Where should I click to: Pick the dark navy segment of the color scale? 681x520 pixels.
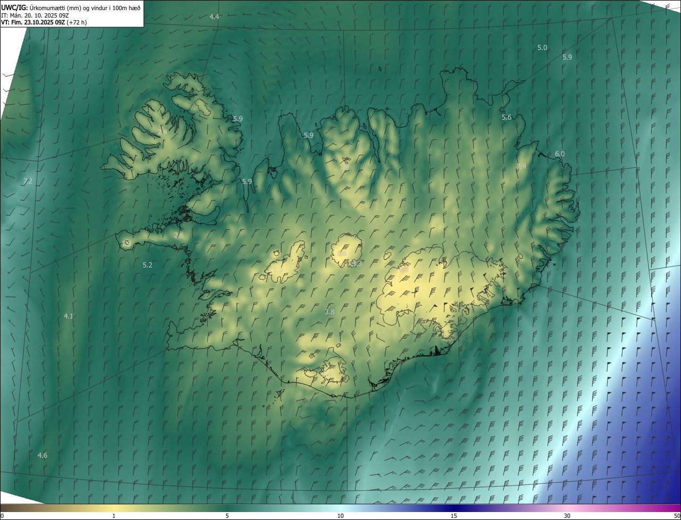pyautogui.click(x=454, y=508)
